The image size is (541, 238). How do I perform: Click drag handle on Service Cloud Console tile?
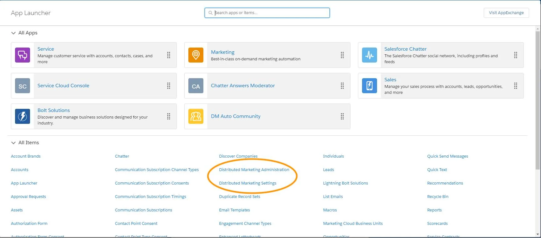point(169,86)
